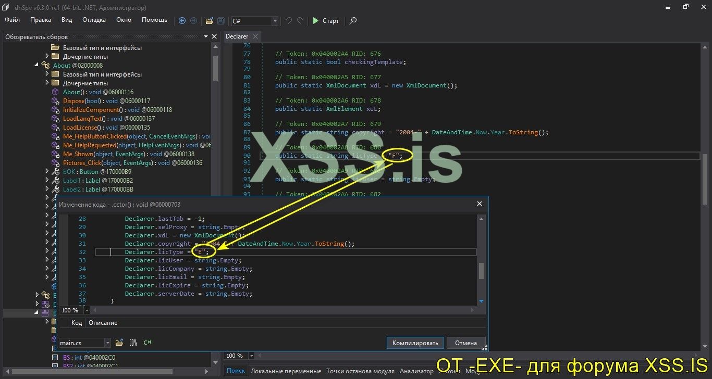The width and height of the screenshot is (712, 379).
Task: Click the save all floppy disk icon
Action: pos(221,21)
